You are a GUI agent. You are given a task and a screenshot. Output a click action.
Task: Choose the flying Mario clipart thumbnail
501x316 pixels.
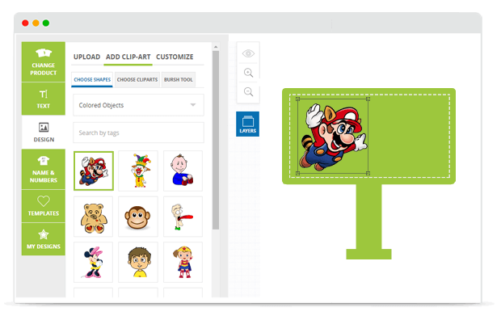[x=94, y=171]
